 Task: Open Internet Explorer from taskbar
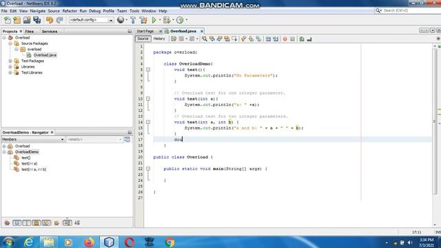[29, 242]
